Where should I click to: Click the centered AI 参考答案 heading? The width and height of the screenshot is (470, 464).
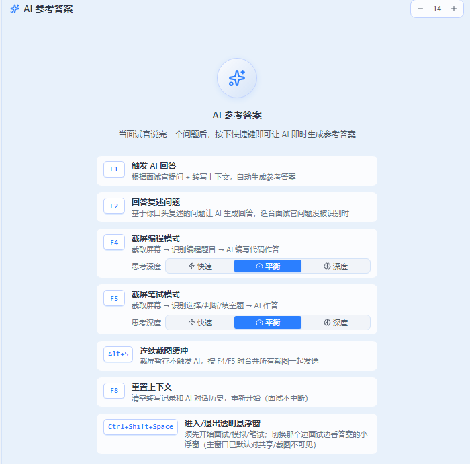tap(237, 115)
